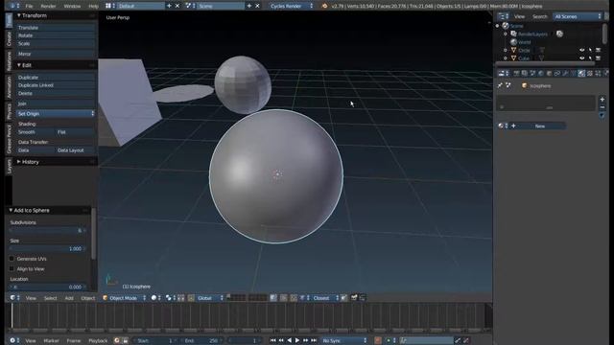Toggle the Align to View checkbox

pos(12,268)
